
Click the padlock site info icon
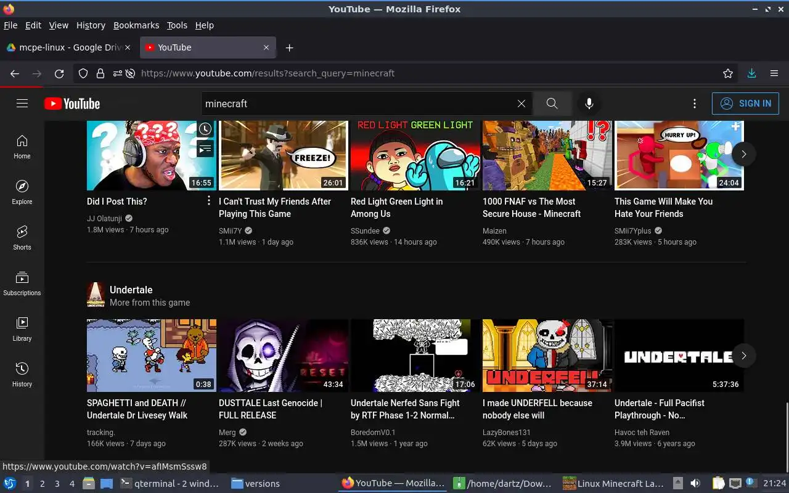coord(100,73)
